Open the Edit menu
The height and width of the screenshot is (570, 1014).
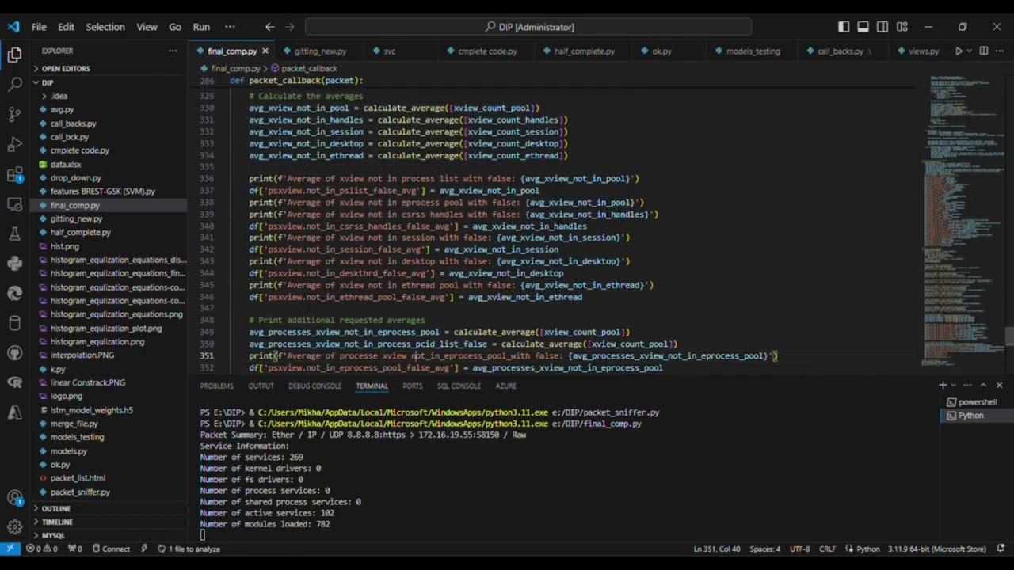pyautogui.click(x=66, y=27)
